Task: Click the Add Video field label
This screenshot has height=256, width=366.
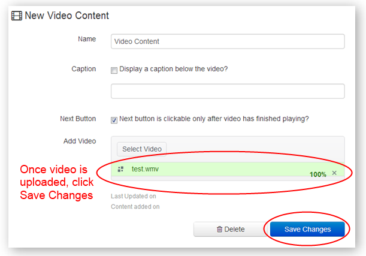Action: 79,141
